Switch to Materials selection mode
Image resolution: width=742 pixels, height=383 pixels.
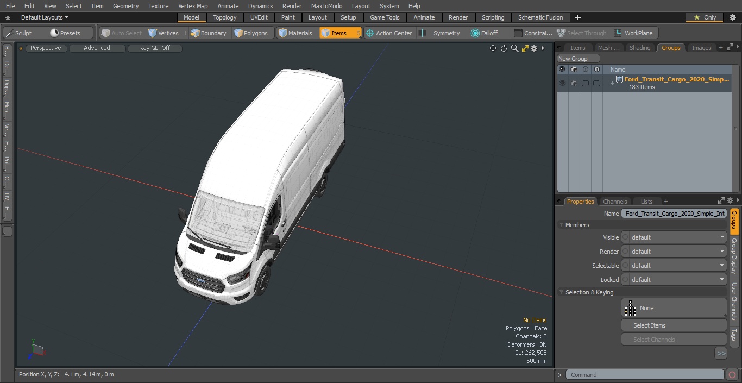click(297, 33)
